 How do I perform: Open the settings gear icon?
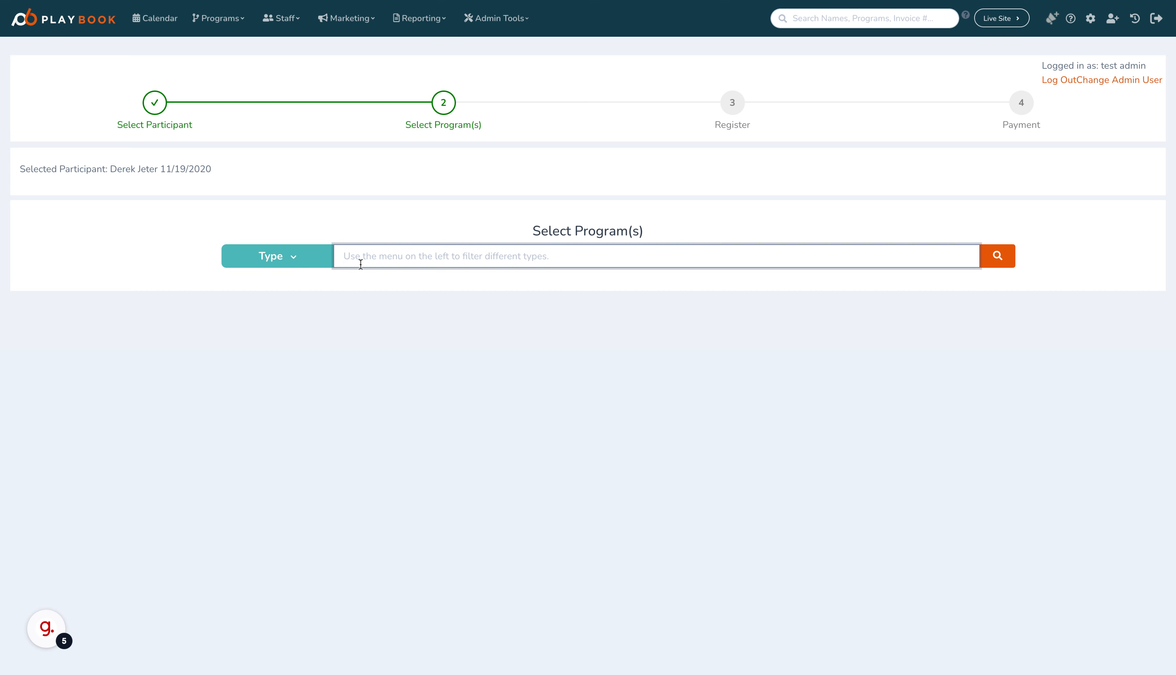(1092, 18)
